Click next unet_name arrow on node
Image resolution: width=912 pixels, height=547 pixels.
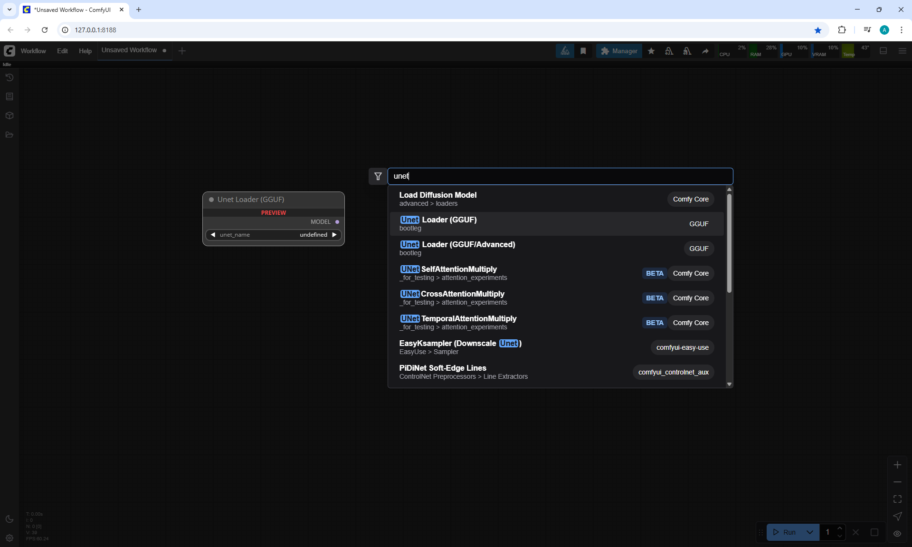(334, 235)
